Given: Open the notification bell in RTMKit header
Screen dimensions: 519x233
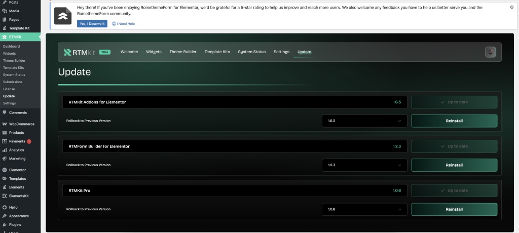Looking at the screenshot, I should click(x=490, y=52).
